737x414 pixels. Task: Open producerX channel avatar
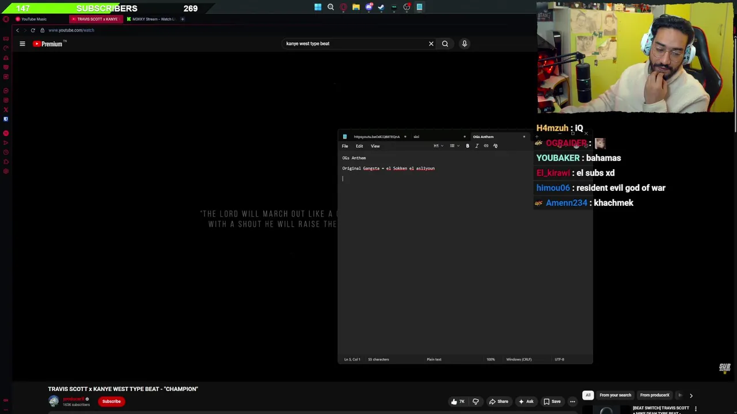tap(54, 401)
